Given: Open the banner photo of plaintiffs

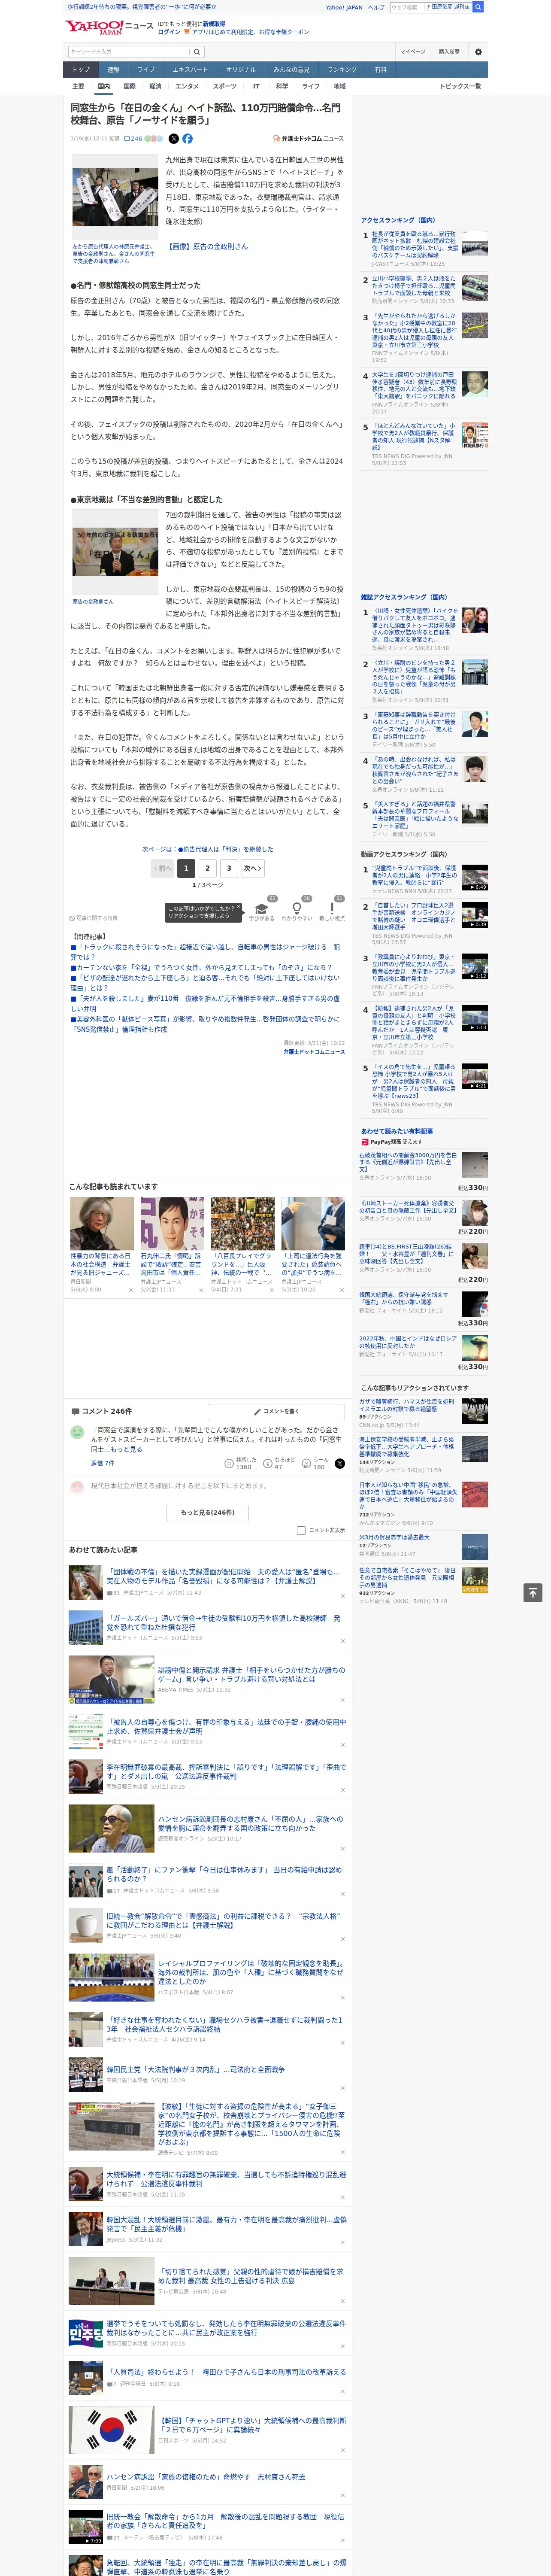Looking at the screenshot, I should pos(115,197).
